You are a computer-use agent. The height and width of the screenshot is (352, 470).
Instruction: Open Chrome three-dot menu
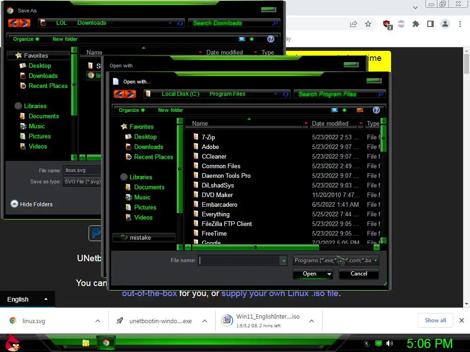pos(460,24)
